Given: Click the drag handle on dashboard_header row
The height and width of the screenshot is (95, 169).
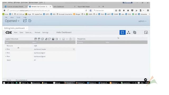Looking at the screenshot, I should [x=74, y=49].
